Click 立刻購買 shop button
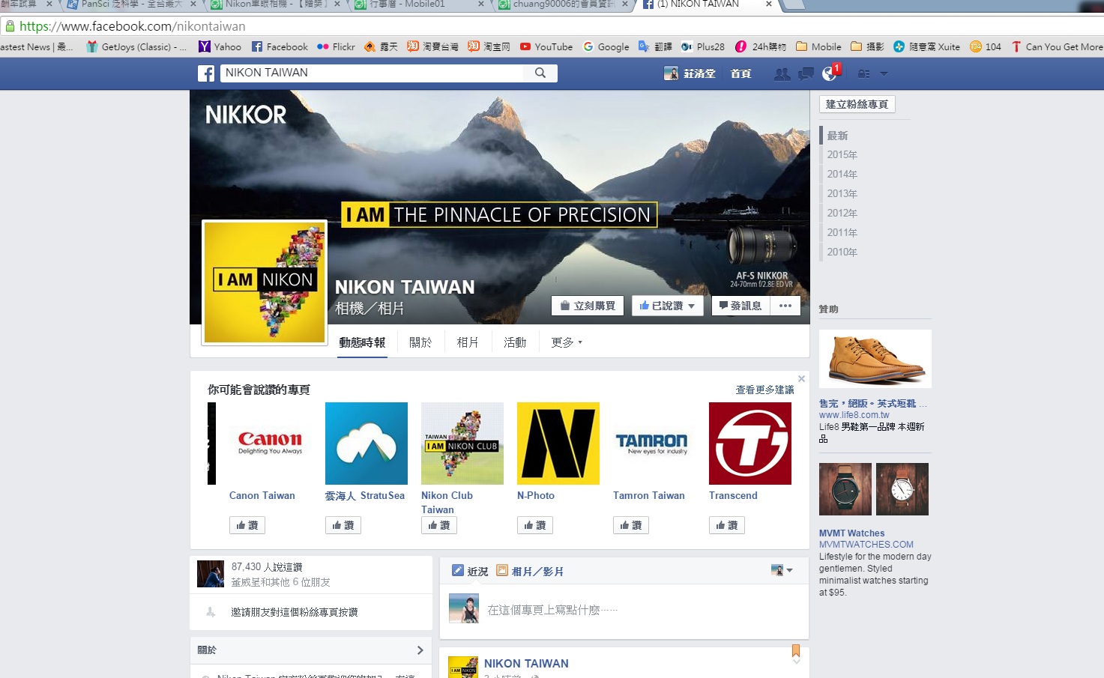This screenshot has width=1104, height=678. (588, 306)
